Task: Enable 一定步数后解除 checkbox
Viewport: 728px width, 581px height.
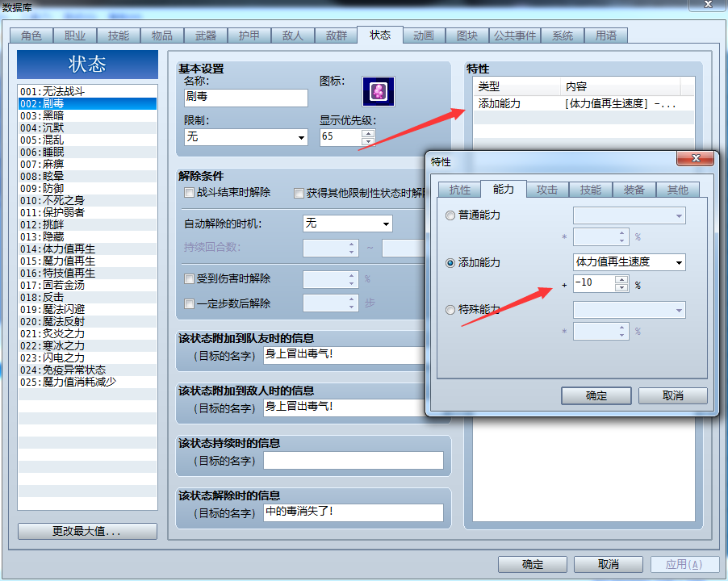Action: click(x=189, y=304)
